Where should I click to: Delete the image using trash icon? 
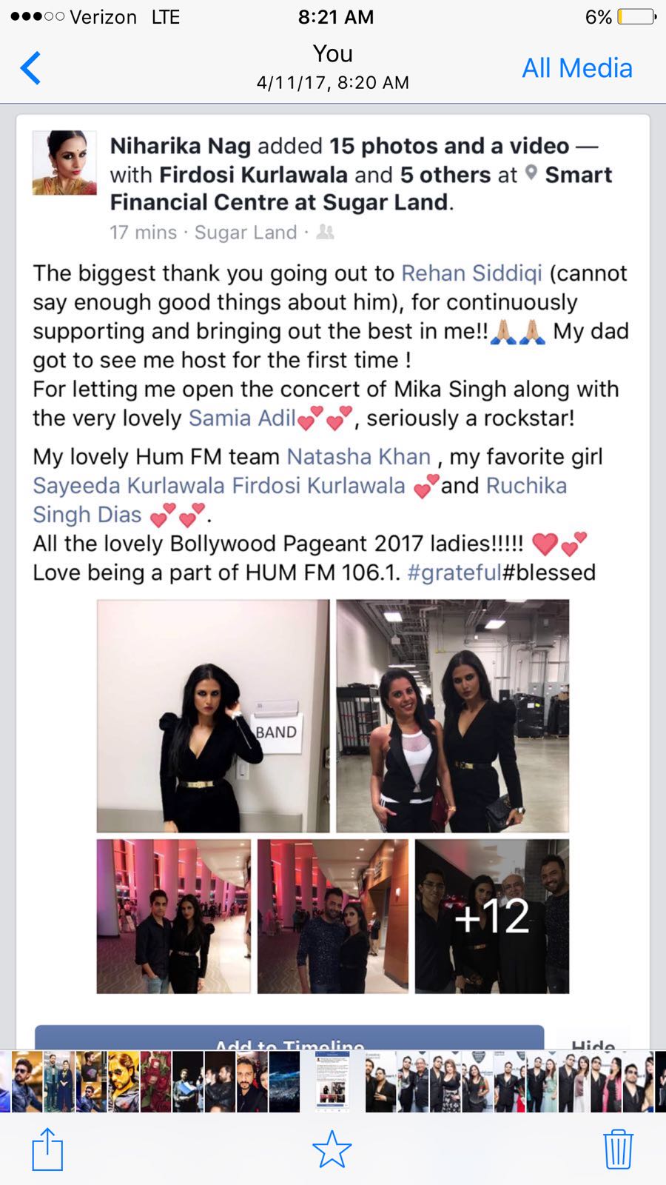618,1149
